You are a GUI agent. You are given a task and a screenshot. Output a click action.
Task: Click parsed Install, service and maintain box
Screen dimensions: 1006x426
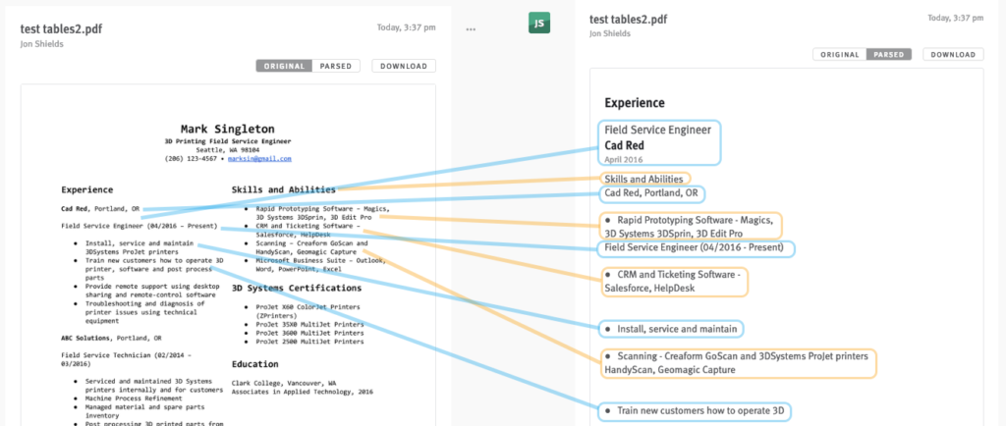(x=670, y=329)
